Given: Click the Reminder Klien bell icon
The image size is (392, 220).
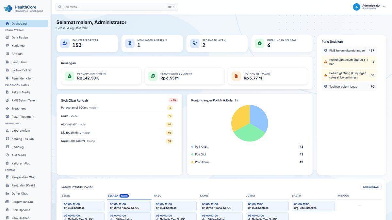Looking at the screenshot, I should (7, 78).
